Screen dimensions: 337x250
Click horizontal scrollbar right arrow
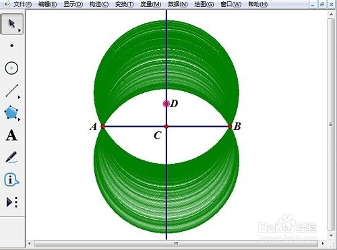click(x=323, y=243)
